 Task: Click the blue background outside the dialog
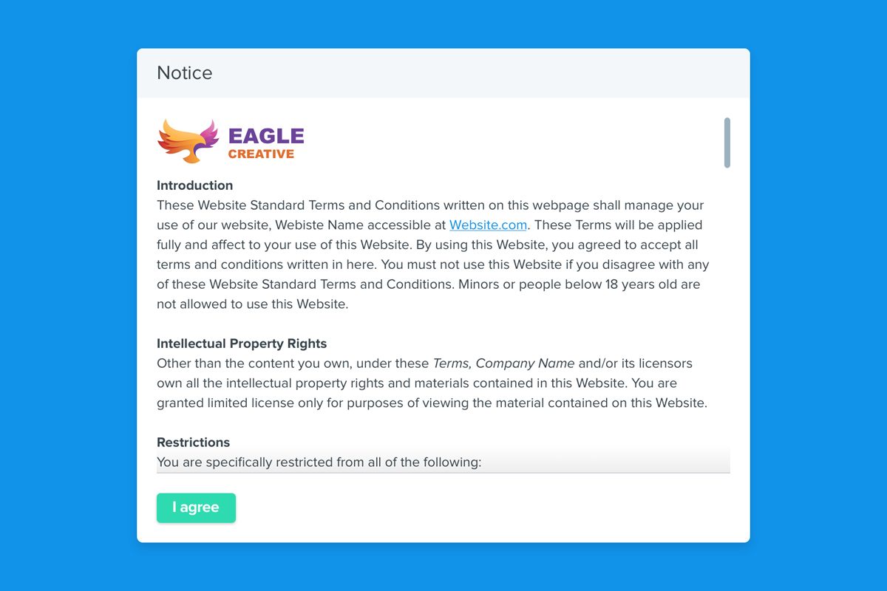tap(67, 295)
